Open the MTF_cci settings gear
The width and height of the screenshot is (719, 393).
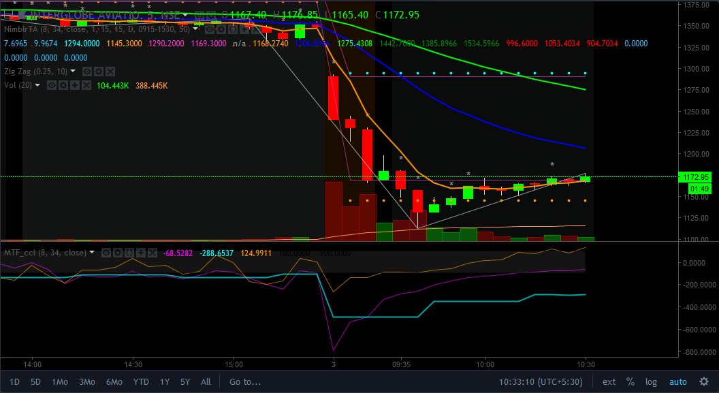click(x=118, y=253)
